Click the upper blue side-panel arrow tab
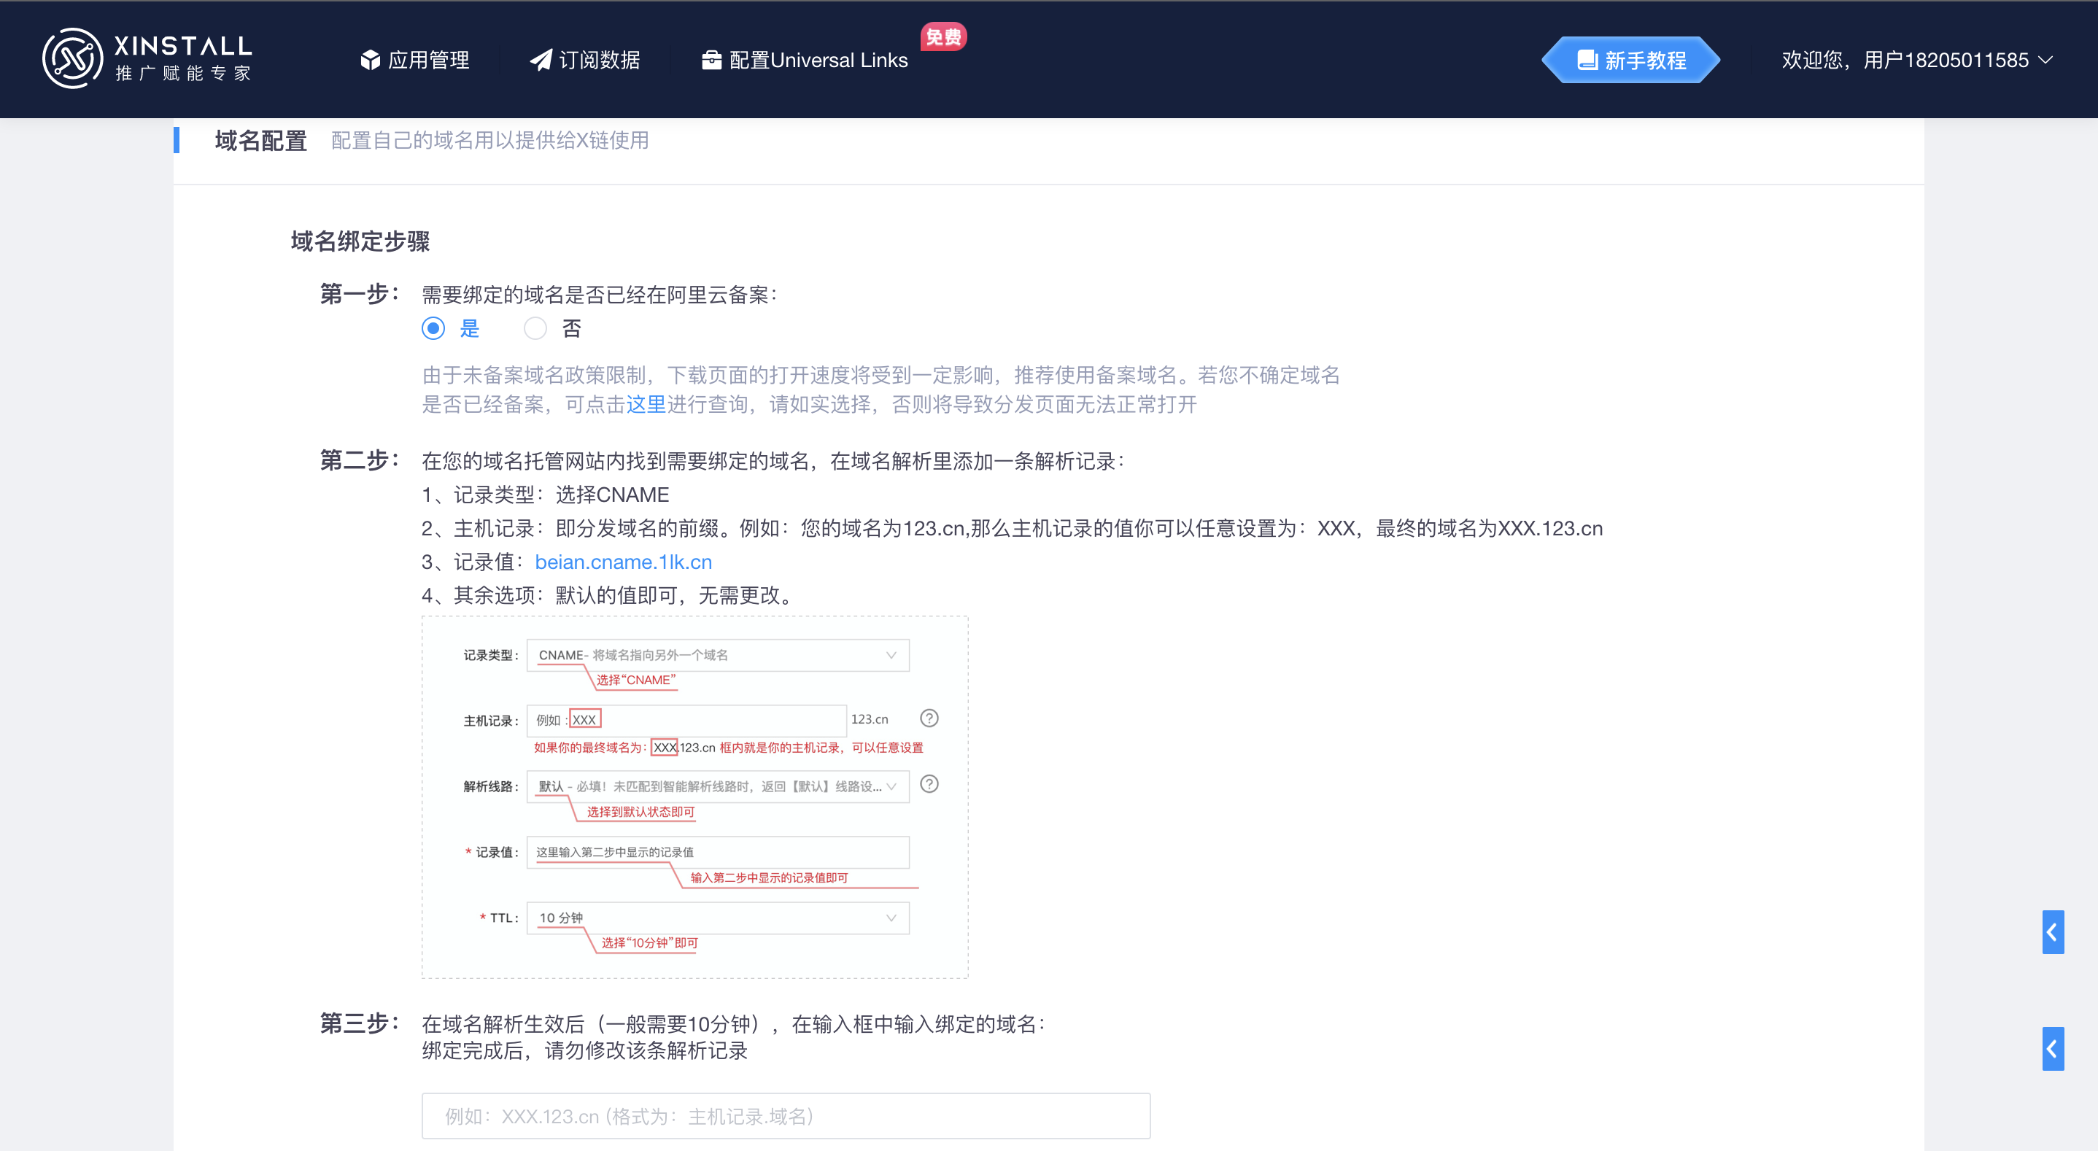2098x1151 pixels. point(2052,932)
